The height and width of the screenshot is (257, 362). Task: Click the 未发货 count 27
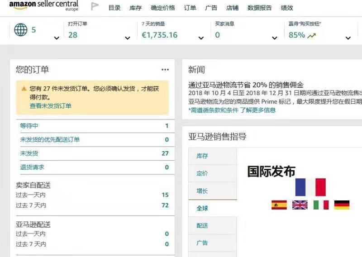point(165,153)
